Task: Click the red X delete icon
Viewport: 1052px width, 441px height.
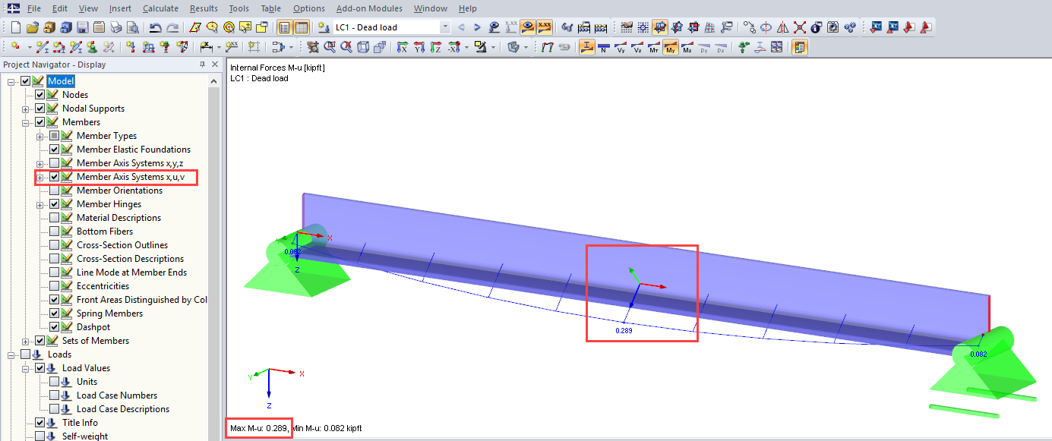Action: tap(800, 27)
